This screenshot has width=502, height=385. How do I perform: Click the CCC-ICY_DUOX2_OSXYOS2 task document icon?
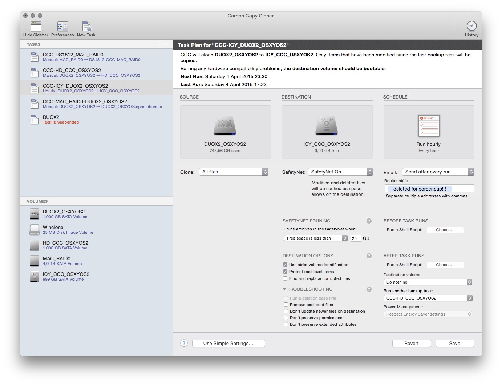click(x=35, y=88)
